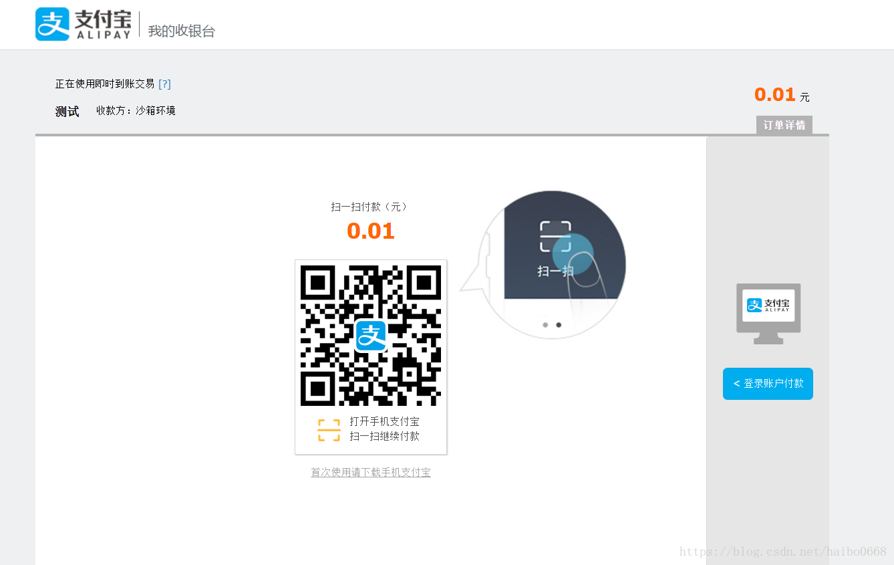
Task: Click the 0.01 元 amount at top right
Action: pos(782,95)
